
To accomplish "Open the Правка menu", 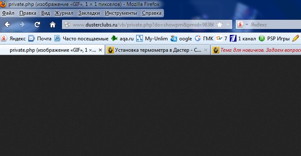I will (28, 13).
